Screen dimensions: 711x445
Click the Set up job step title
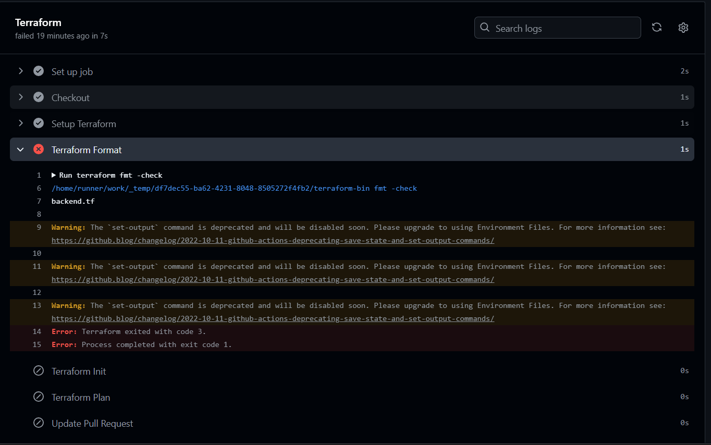72,71
